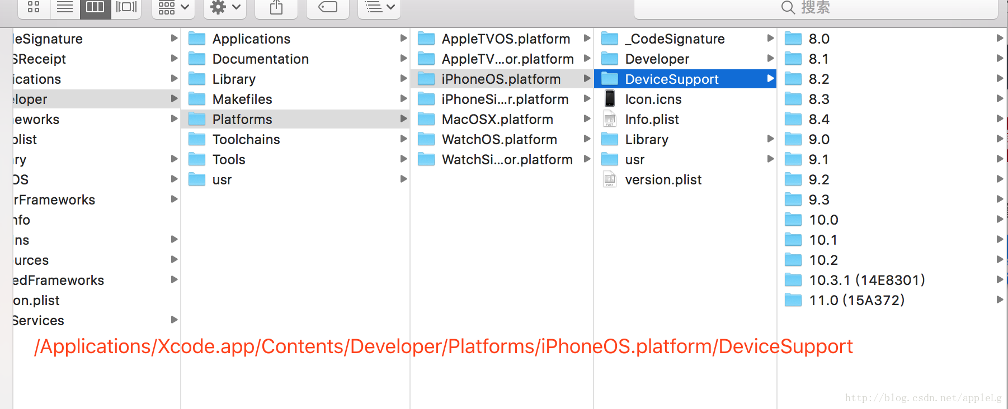Viewport: 1008px width, 409px height.
Task: Select the _CodeSignature folder
Action: [x=685, y=39]
